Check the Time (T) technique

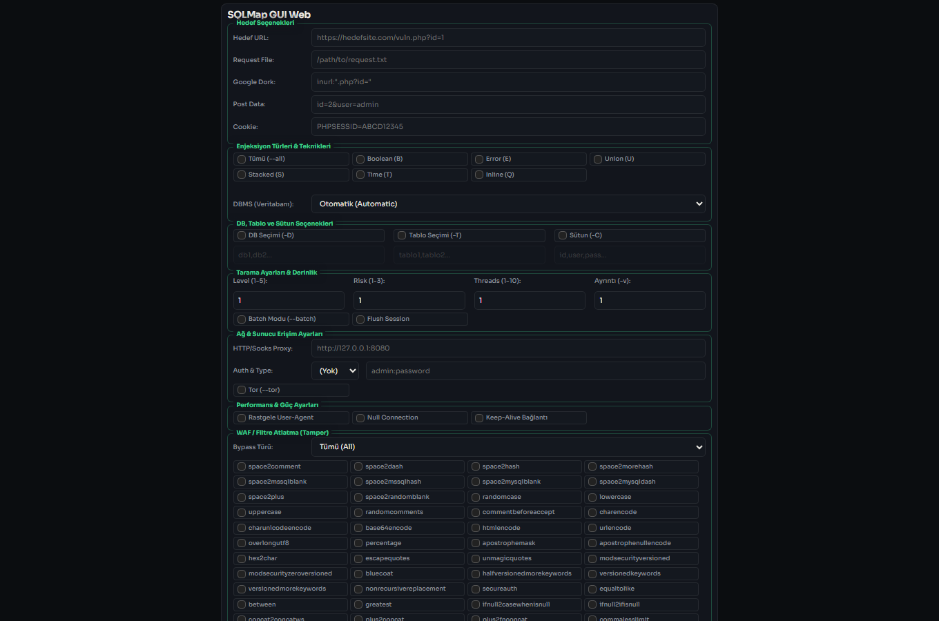coord(360,175)
